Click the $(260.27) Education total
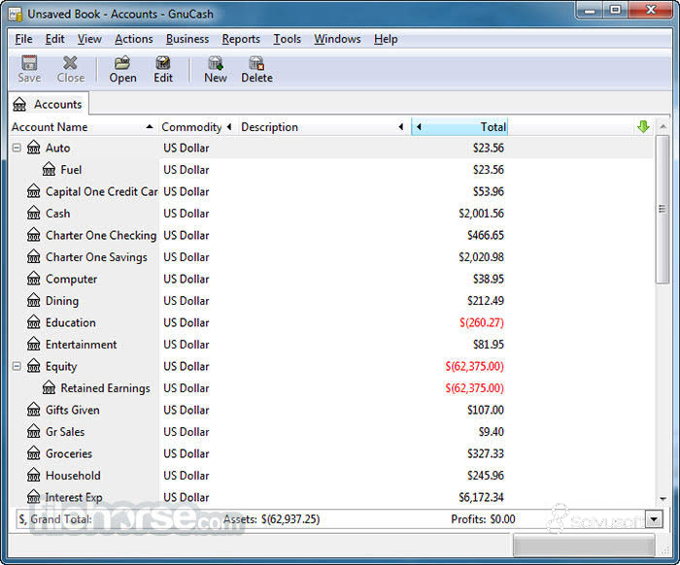Screen dimensions: 680x565 pyautogui.click(x=482, y=322)
